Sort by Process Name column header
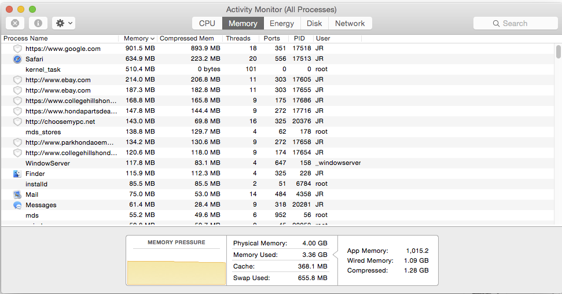Image resolution: width=562 pixels, height=294 pixels. tap(60, 38)
